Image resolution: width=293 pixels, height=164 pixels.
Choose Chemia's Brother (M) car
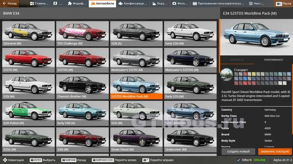[82, 87]
